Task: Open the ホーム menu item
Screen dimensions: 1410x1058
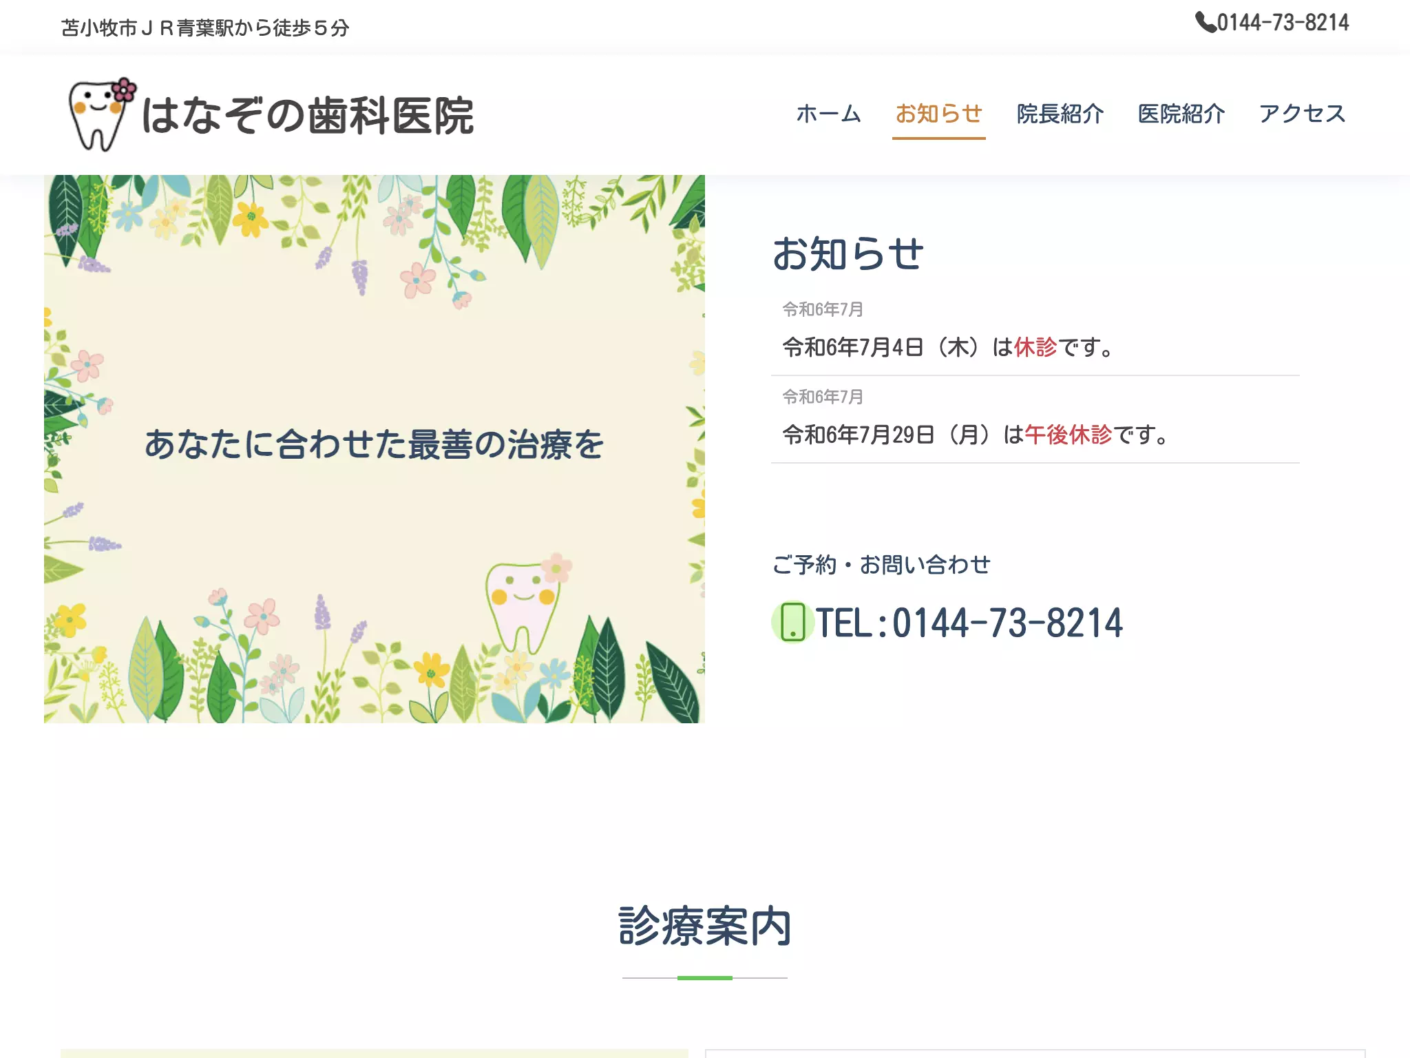Action: tap(829, 114)
